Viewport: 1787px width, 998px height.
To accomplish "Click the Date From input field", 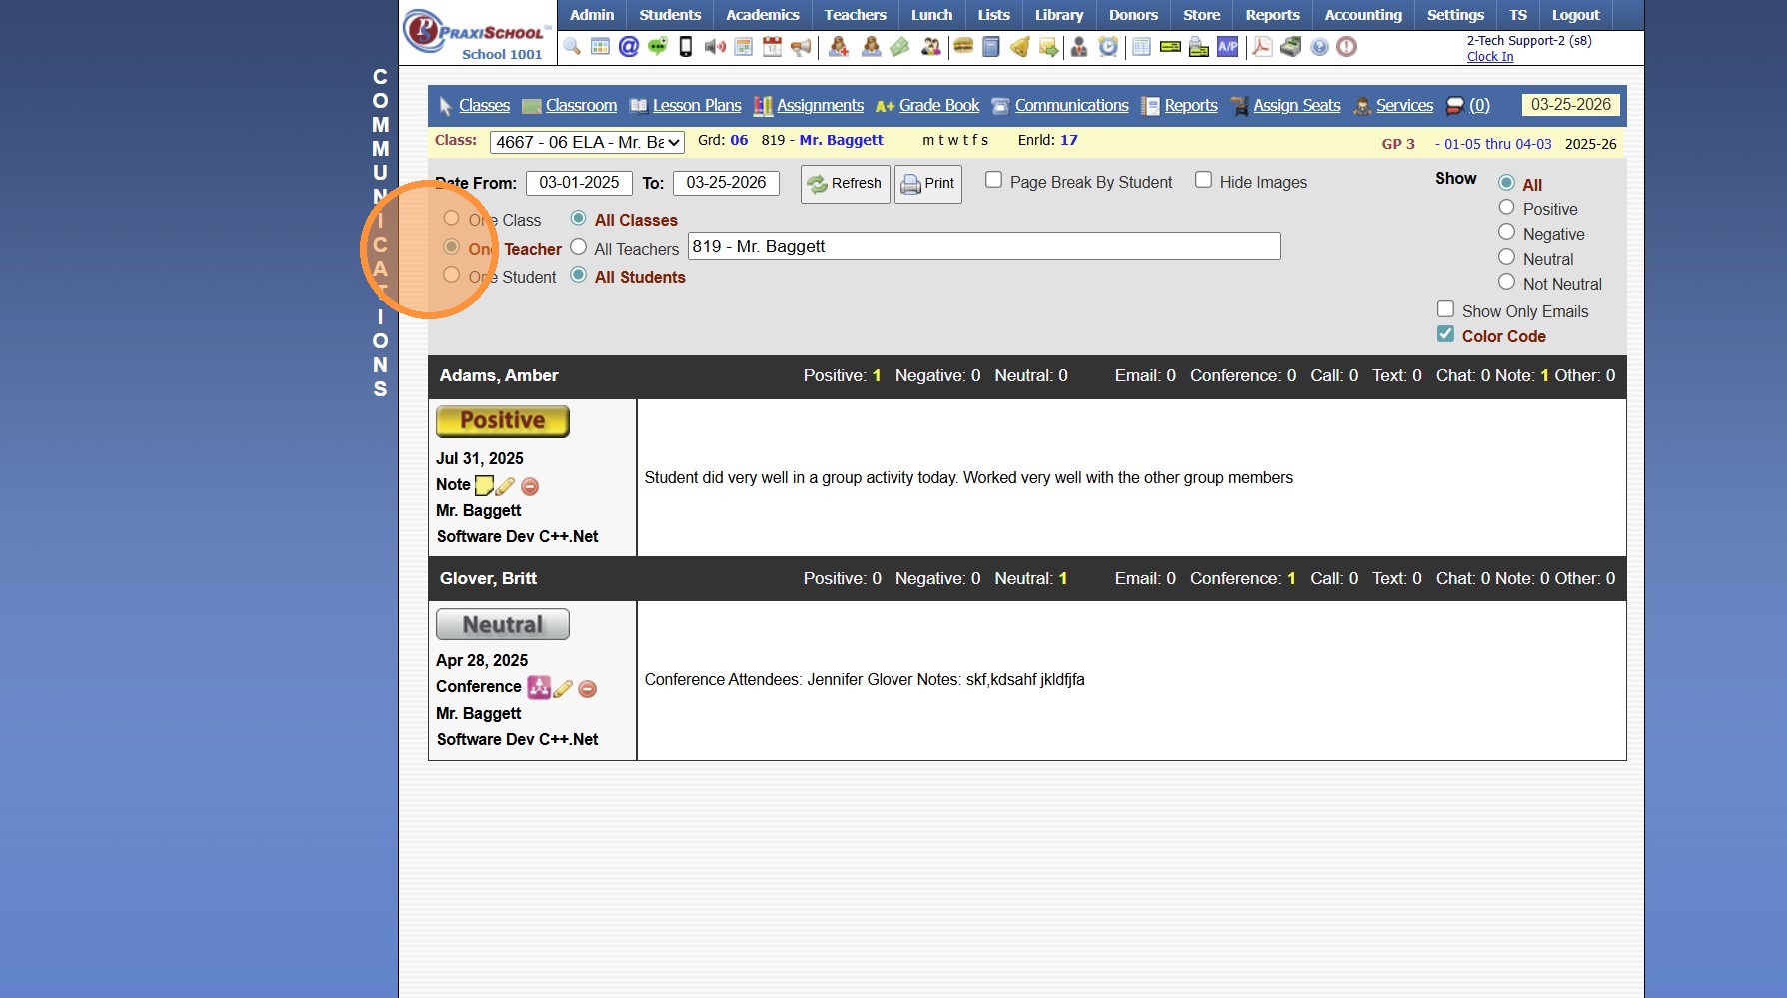I will click(579, 183).
